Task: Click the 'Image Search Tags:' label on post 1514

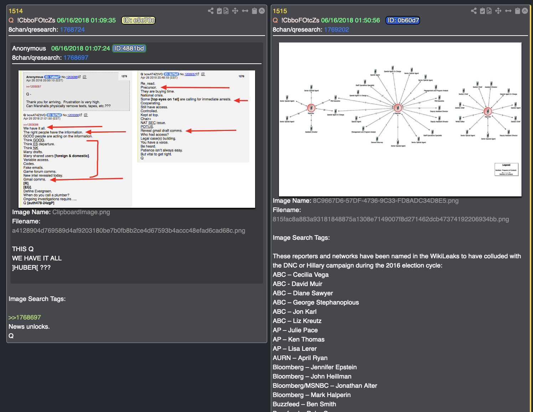Action: pyautogui.click(x=37, y=299)
